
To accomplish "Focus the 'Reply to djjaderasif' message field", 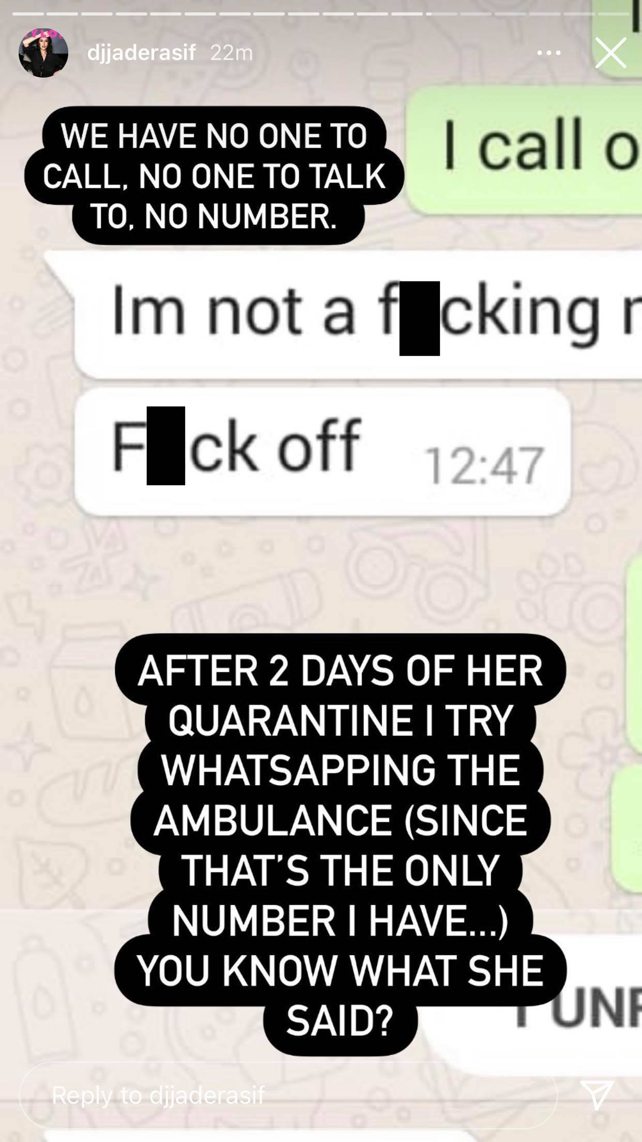I will pyautogui.click(x=288, y=1095).
